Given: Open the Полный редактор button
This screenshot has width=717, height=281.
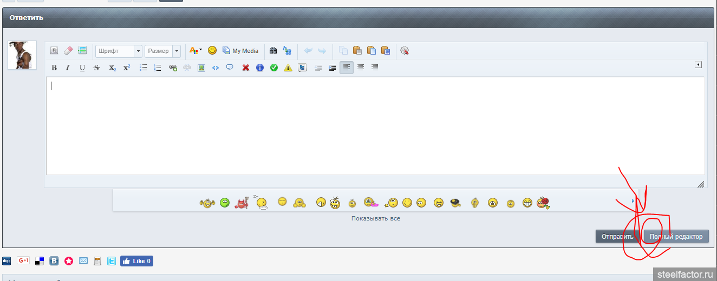Looking at the screenshot, I should coord(676,237).
